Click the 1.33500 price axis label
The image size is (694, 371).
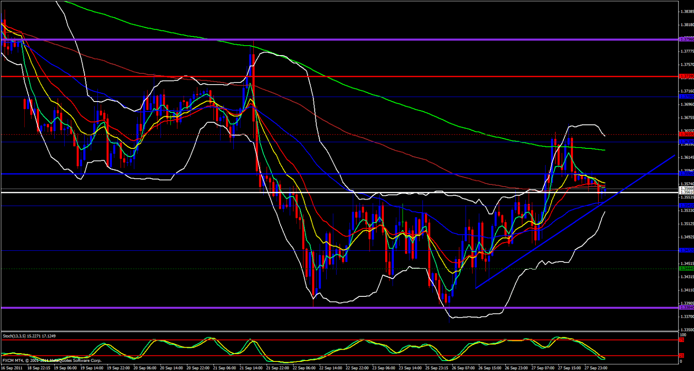click(687, 330)
